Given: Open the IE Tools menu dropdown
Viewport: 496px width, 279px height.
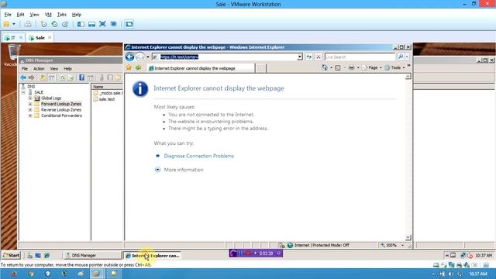Looking at the screenshot, I should [394, 67].
